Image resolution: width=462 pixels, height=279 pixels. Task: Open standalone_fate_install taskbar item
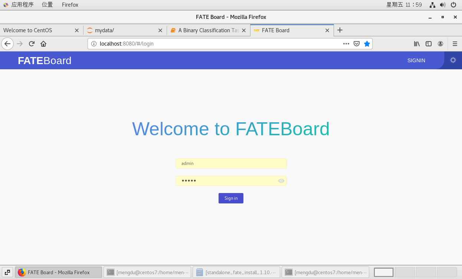pyautogui.click(x=236, y=272)
